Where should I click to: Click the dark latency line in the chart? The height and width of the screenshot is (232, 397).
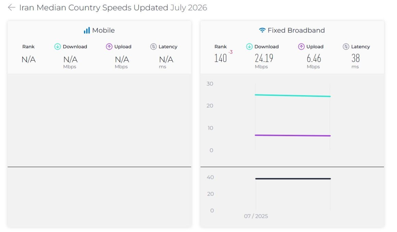[293, 179]
